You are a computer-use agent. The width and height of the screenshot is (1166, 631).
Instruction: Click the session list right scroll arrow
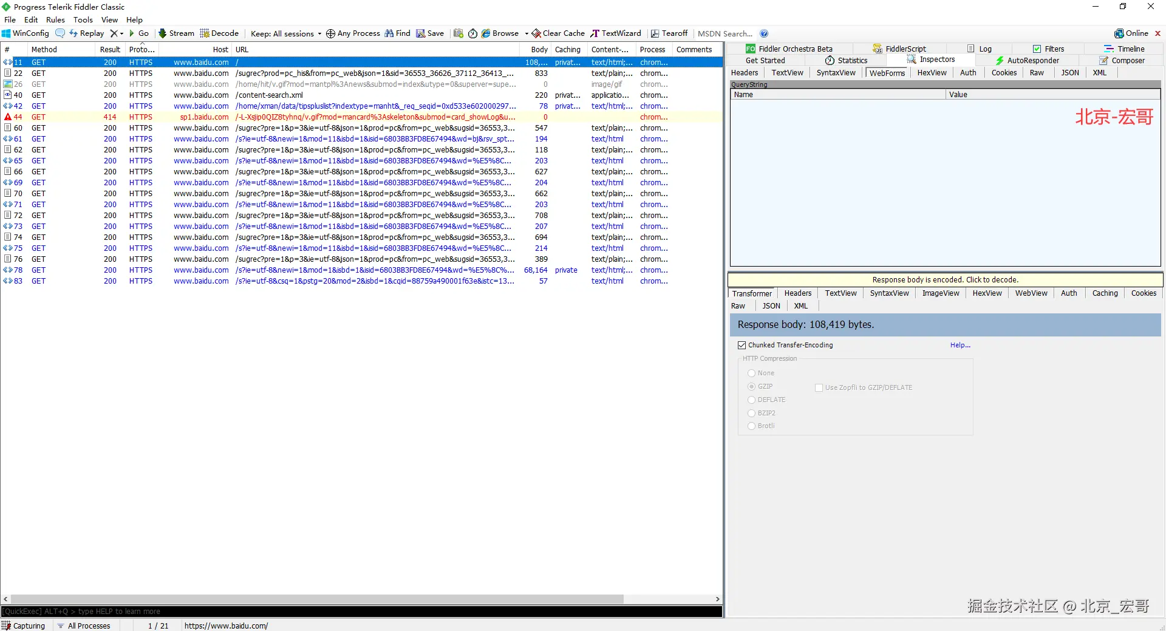[x=717, y=599]
